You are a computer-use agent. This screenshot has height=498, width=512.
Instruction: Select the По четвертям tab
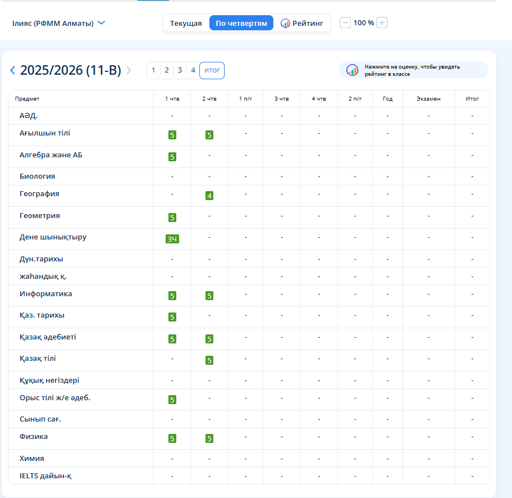pyautogui.click(x=241, y=23)
